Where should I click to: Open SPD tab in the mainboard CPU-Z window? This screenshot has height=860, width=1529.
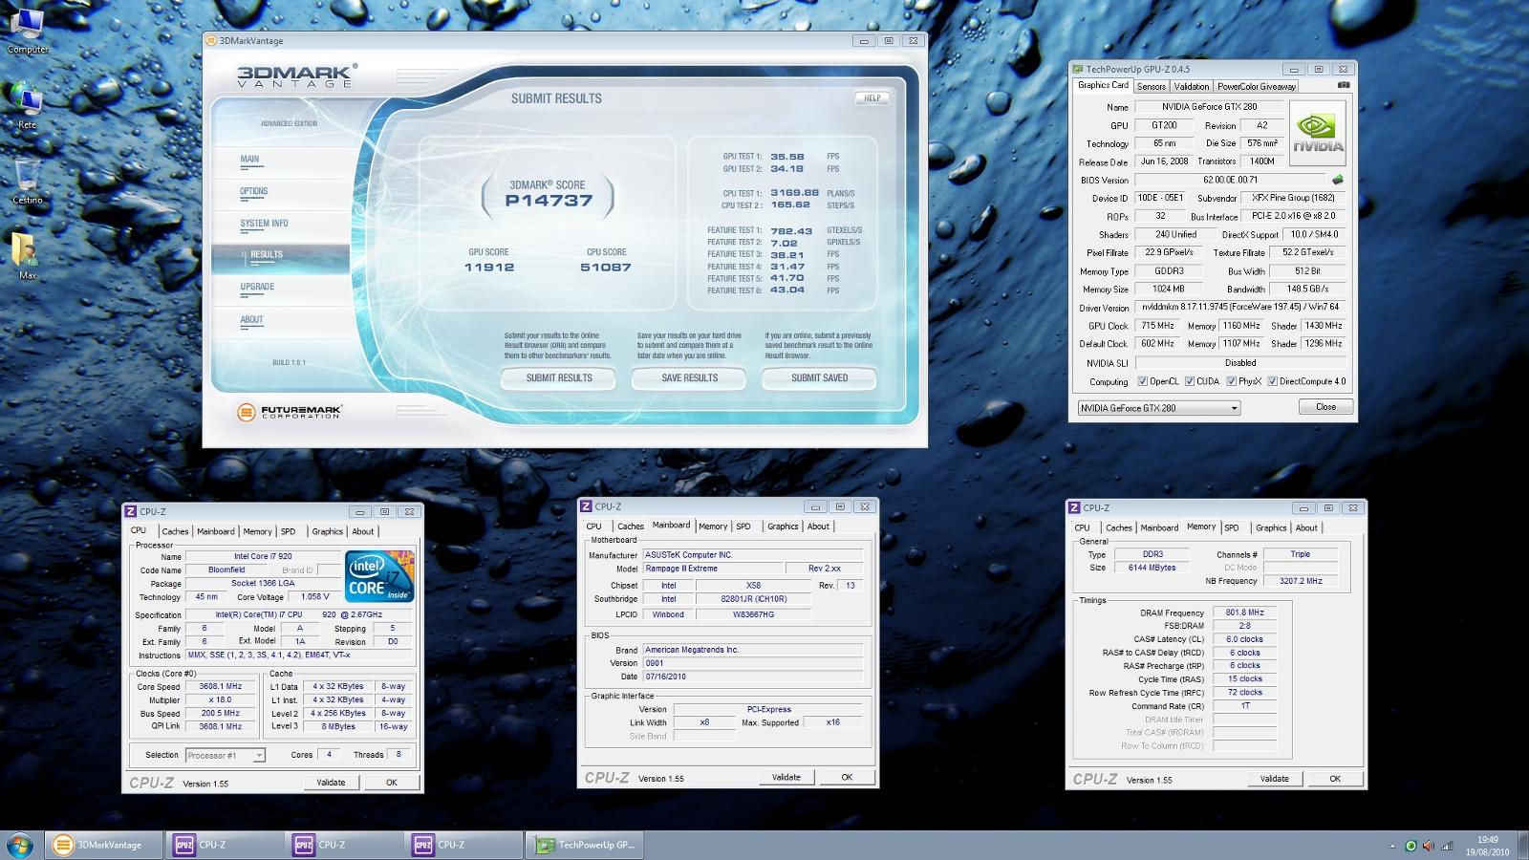[x=743, y=527]
